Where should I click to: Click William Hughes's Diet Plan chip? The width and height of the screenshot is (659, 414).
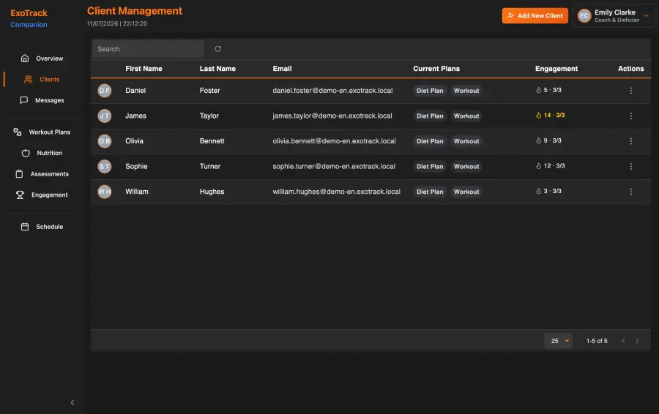[x=430, y=192]
